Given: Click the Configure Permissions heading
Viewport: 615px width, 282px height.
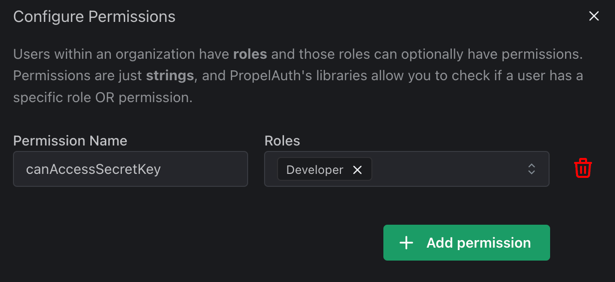Looking at the screenshot, I should tap(94, 16).
